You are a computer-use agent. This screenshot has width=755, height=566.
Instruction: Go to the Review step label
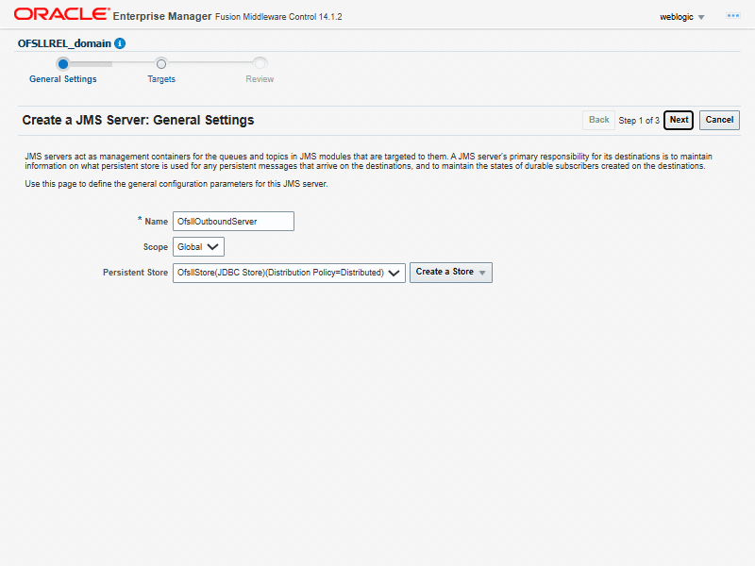260,79
